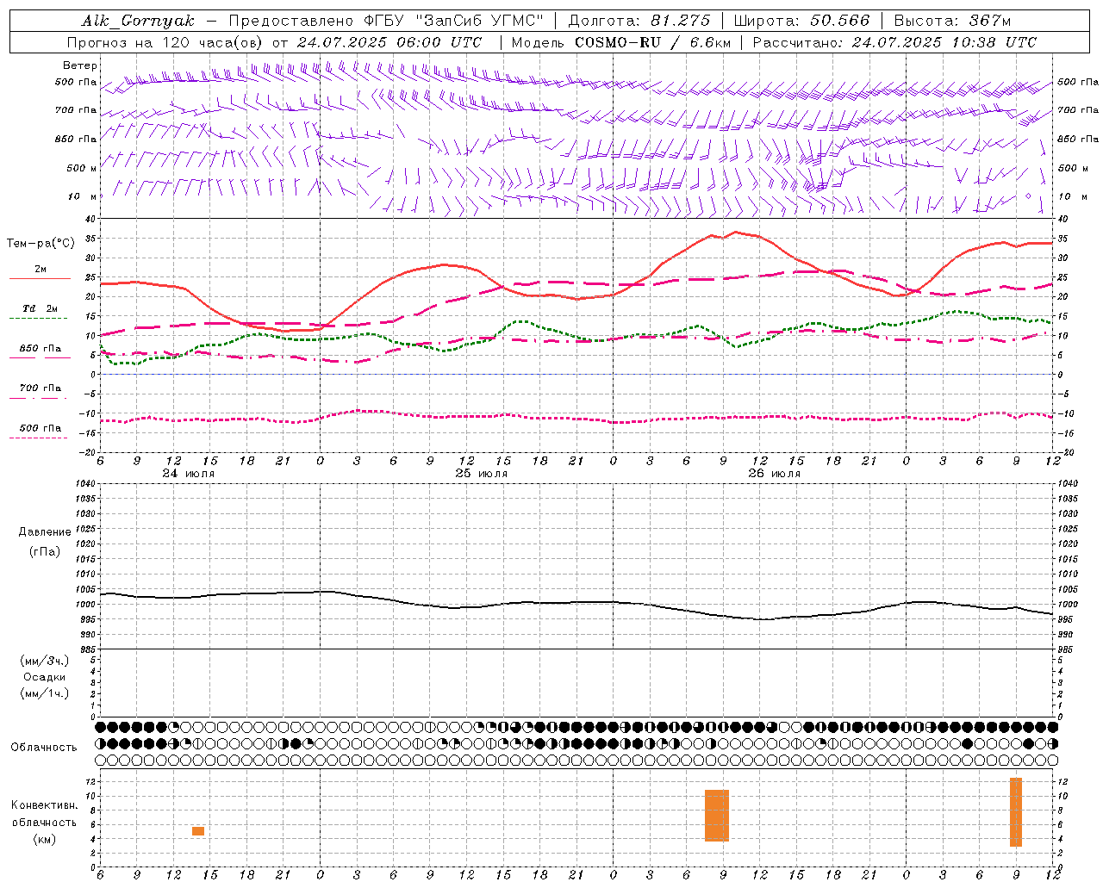Click the Td 2м dew point legend label
The width and height of the screenshot is (1103, 882).
pyautogui.click(x=40, y=308)
